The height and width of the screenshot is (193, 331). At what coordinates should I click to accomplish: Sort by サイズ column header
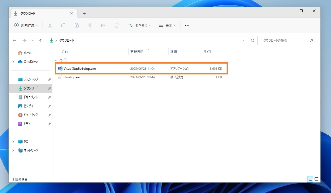[207, 52]
